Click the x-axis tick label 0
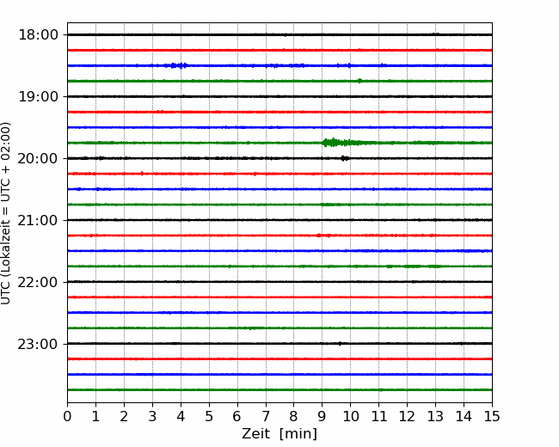The image size is (559, 447). click(67, 417)
